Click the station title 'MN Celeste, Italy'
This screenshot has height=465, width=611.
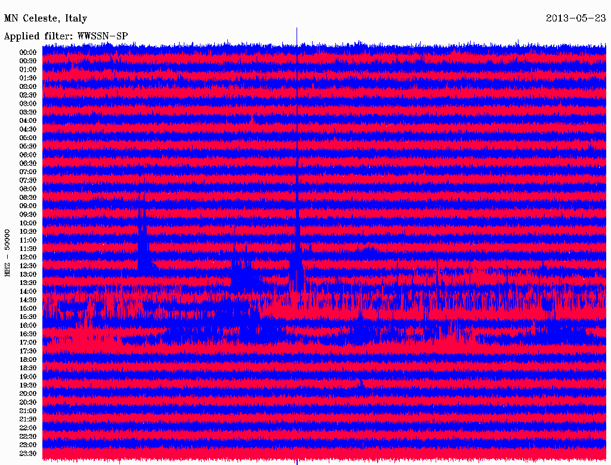(x=45, y=18)
